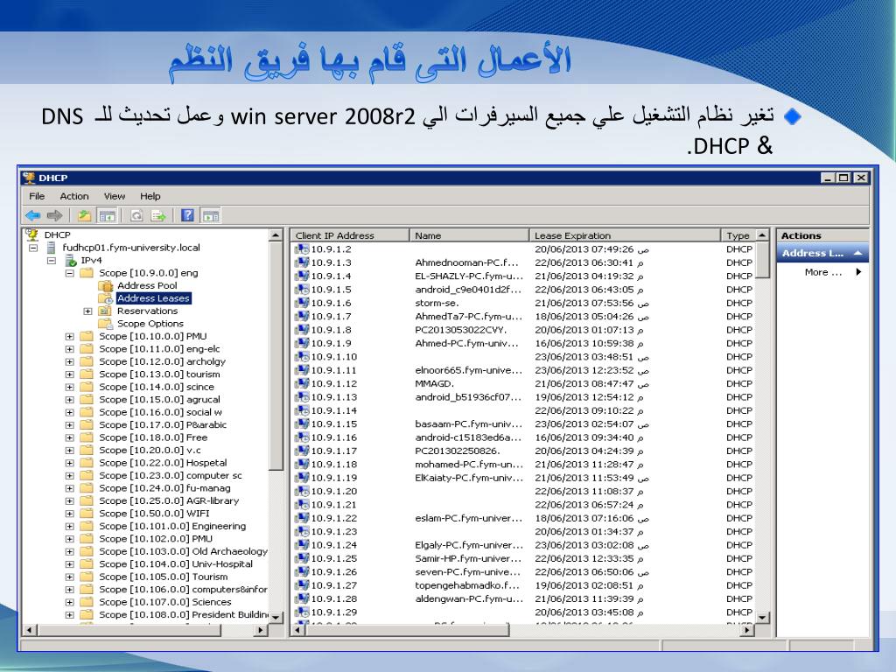
Task: Open the Action menu
Action: click(x=74, y=196)
